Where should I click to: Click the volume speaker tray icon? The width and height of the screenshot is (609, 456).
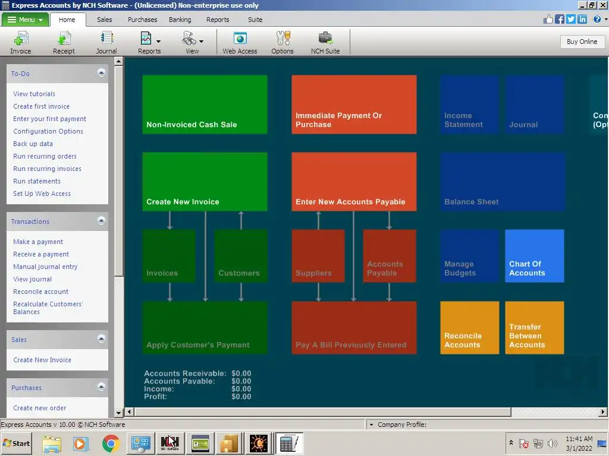click(x=552, y=443)
